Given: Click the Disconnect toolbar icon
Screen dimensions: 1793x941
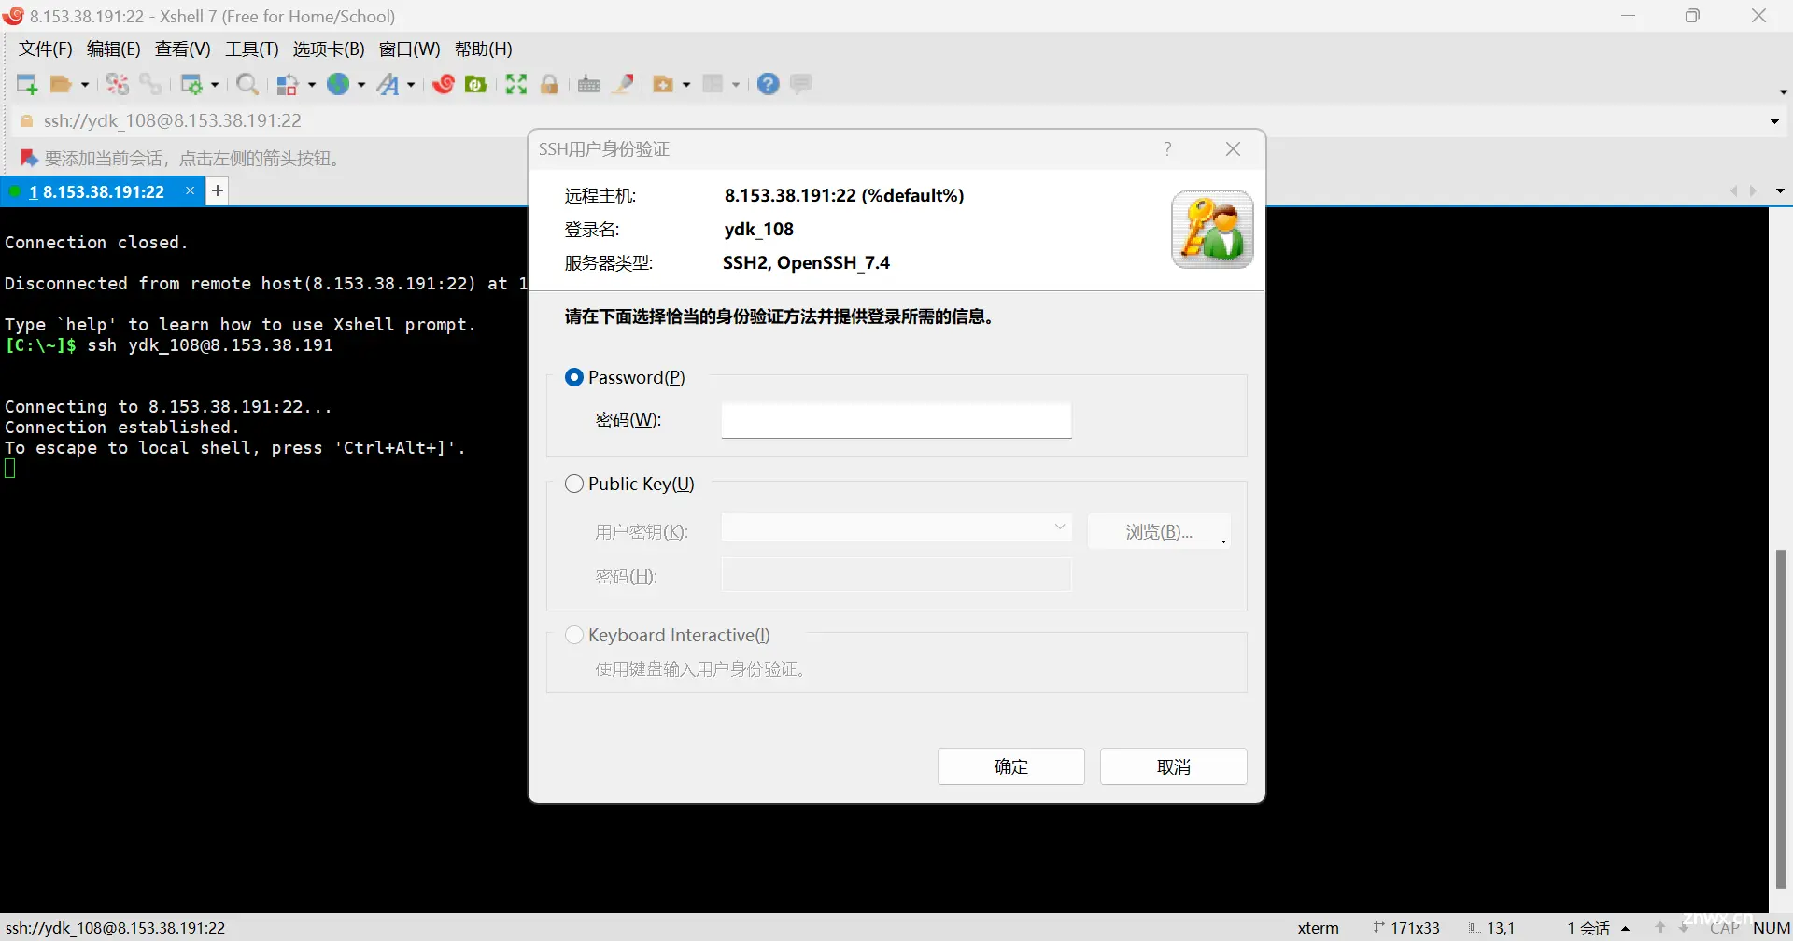Looking at the screenshot, I should click(118, 84).
